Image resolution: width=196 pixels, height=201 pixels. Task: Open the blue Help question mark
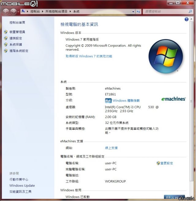click(187, 19)
